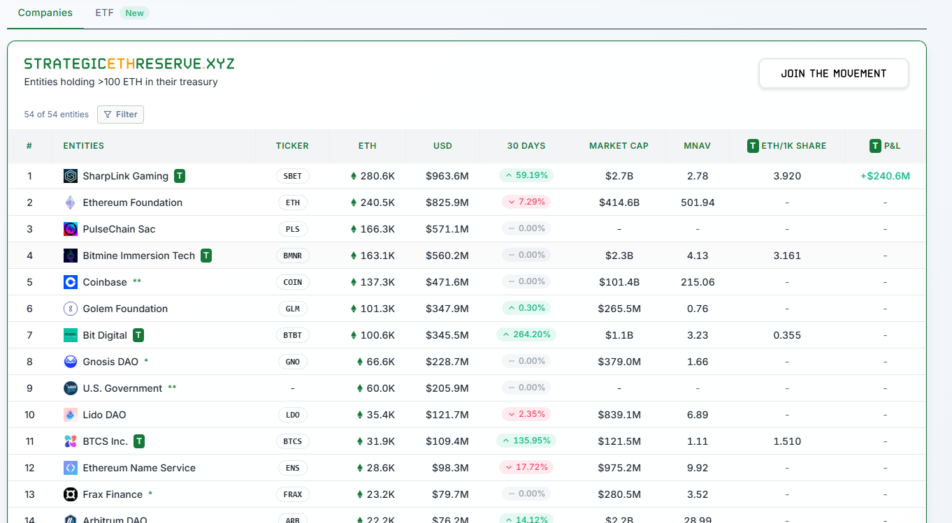Image resolution: width=952 pixels, height=523 pixels.
Task: Sort by the # column header
Action: pyautogui.click(x=29, y=146)
